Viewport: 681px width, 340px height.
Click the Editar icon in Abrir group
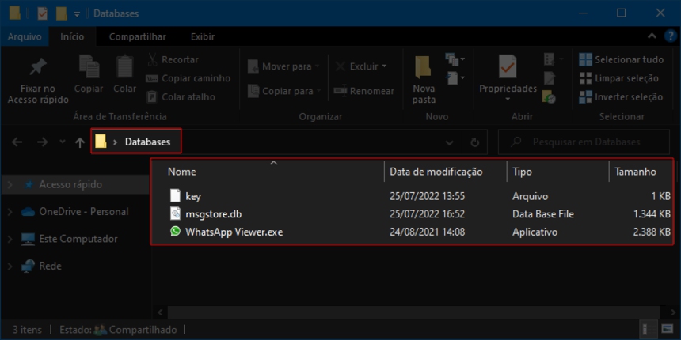(x=550, y=78)
